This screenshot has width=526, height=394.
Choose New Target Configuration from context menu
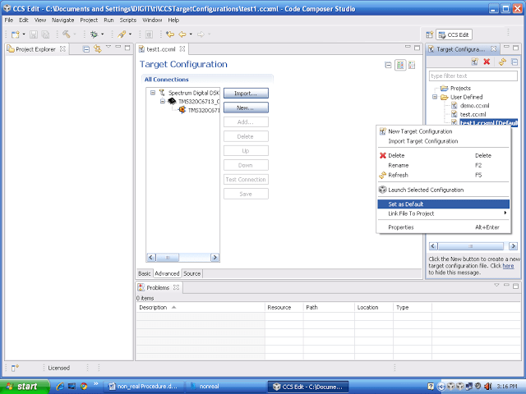click(443, 131)
